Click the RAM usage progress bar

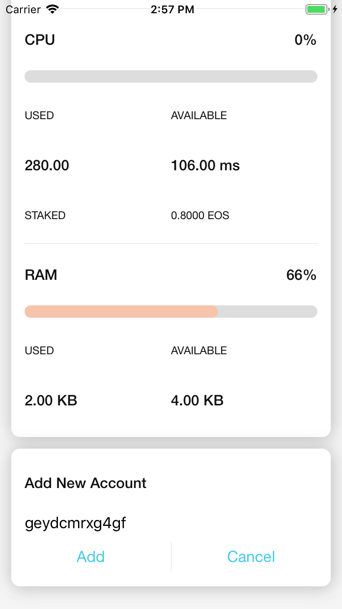point(171,311)
